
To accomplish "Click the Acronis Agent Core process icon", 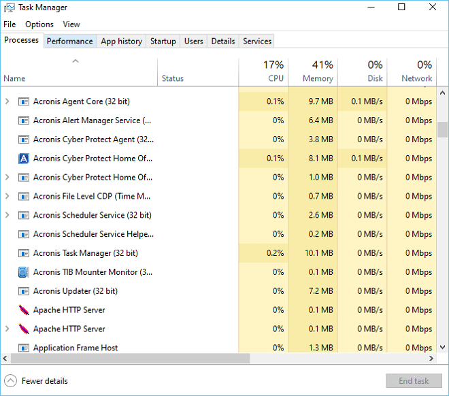I will point(24,101).
